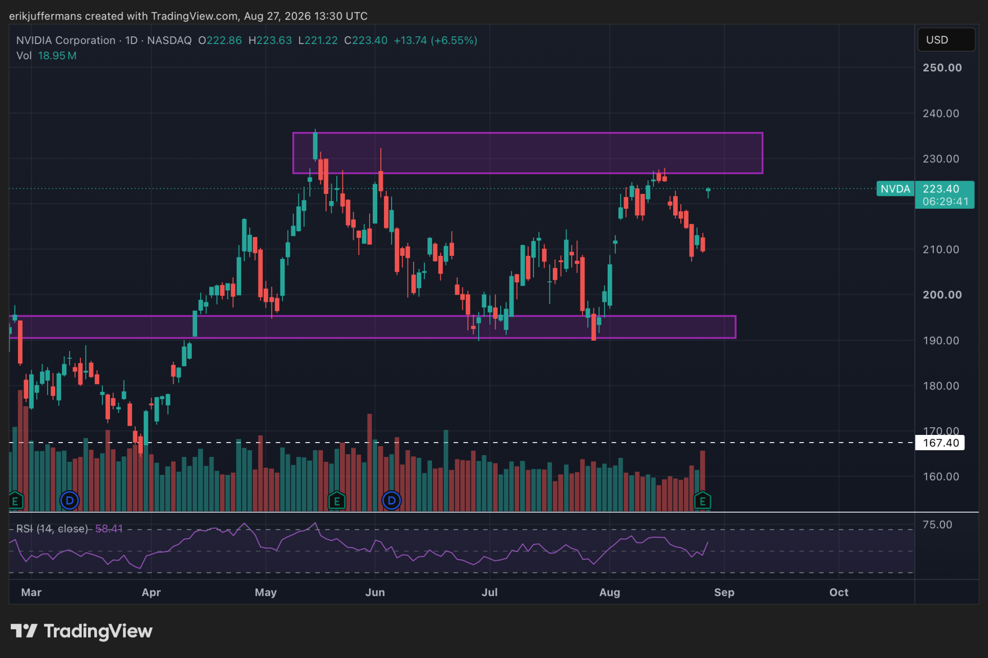Screen dimensions: 988x658
Task: Select the RSI (14, close) indicator label
Action: 52,529
